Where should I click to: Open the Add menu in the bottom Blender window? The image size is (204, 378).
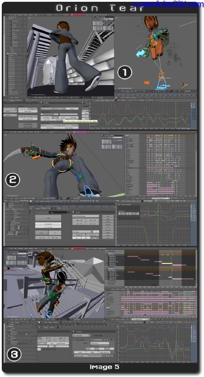coord(16,248)
